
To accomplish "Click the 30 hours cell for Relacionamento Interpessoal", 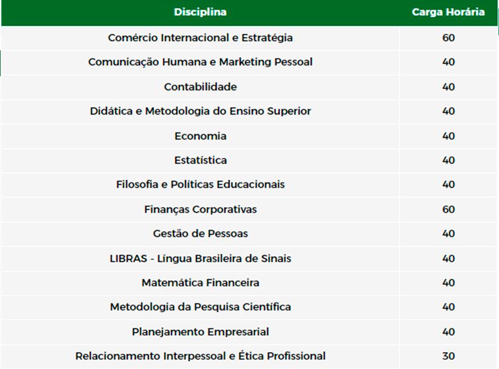I will tap(449, 356).
